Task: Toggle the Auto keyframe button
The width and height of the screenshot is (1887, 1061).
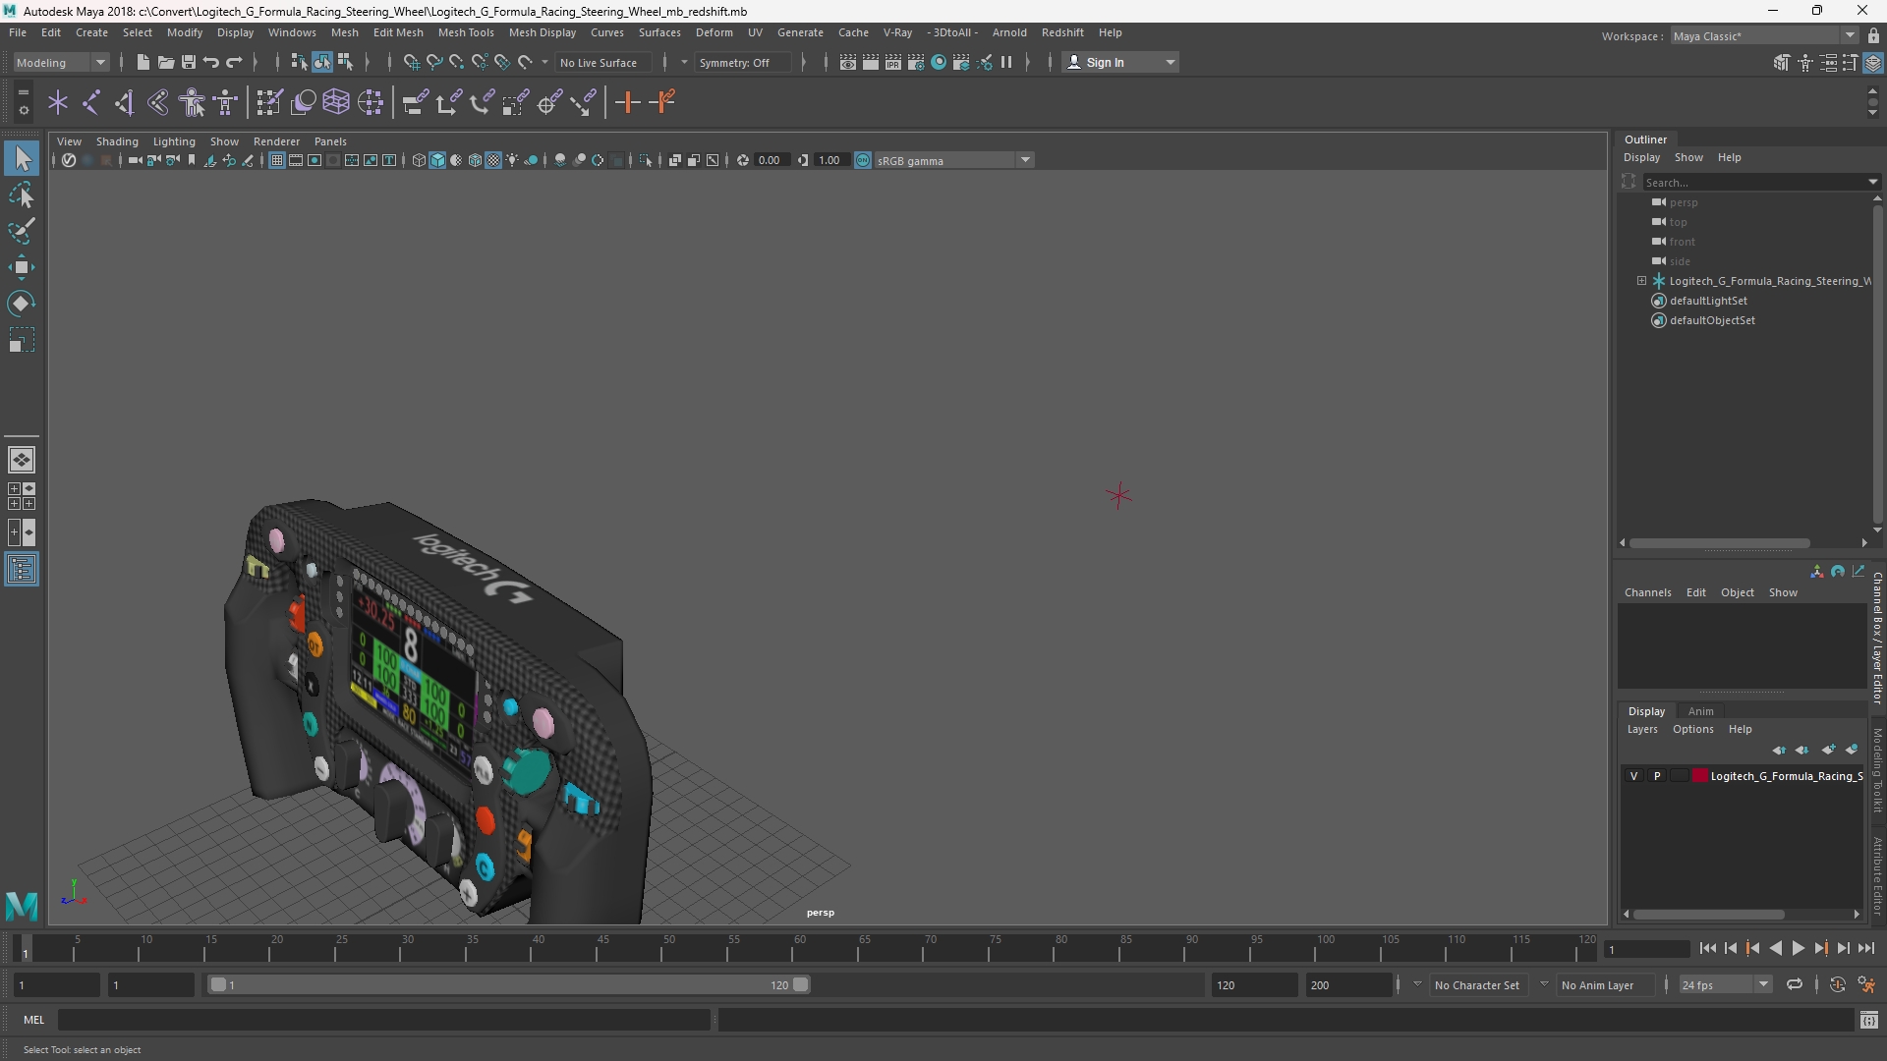Action: pos(1837,984)
